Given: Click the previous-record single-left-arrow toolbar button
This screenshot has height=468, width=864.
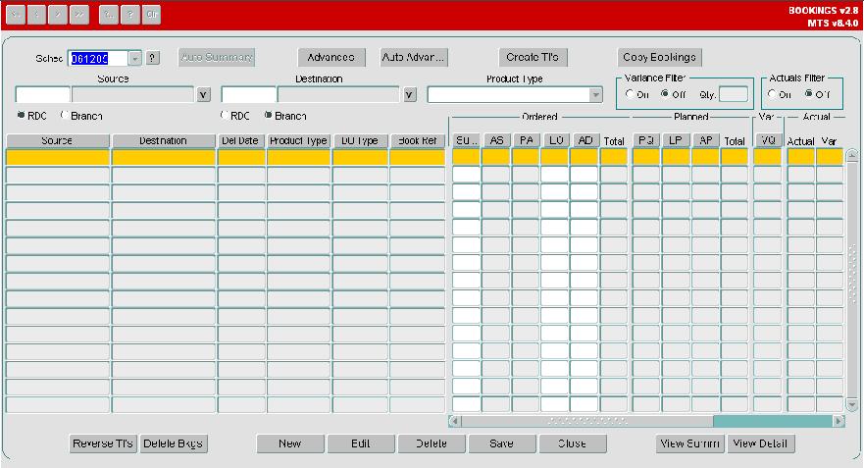Looking at the screenshot, I should click(x=36, y=15).
